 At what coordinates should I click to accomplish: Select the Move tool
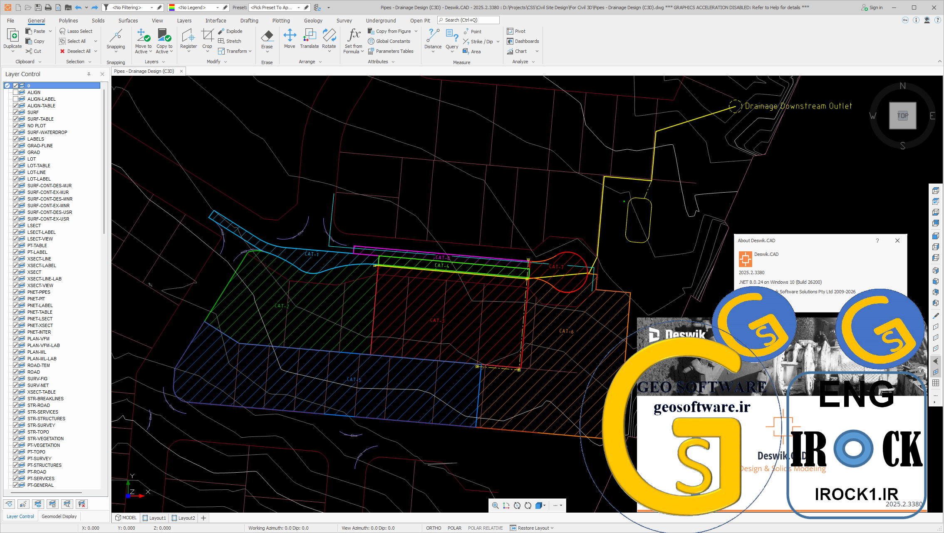[x=290, y=38]
